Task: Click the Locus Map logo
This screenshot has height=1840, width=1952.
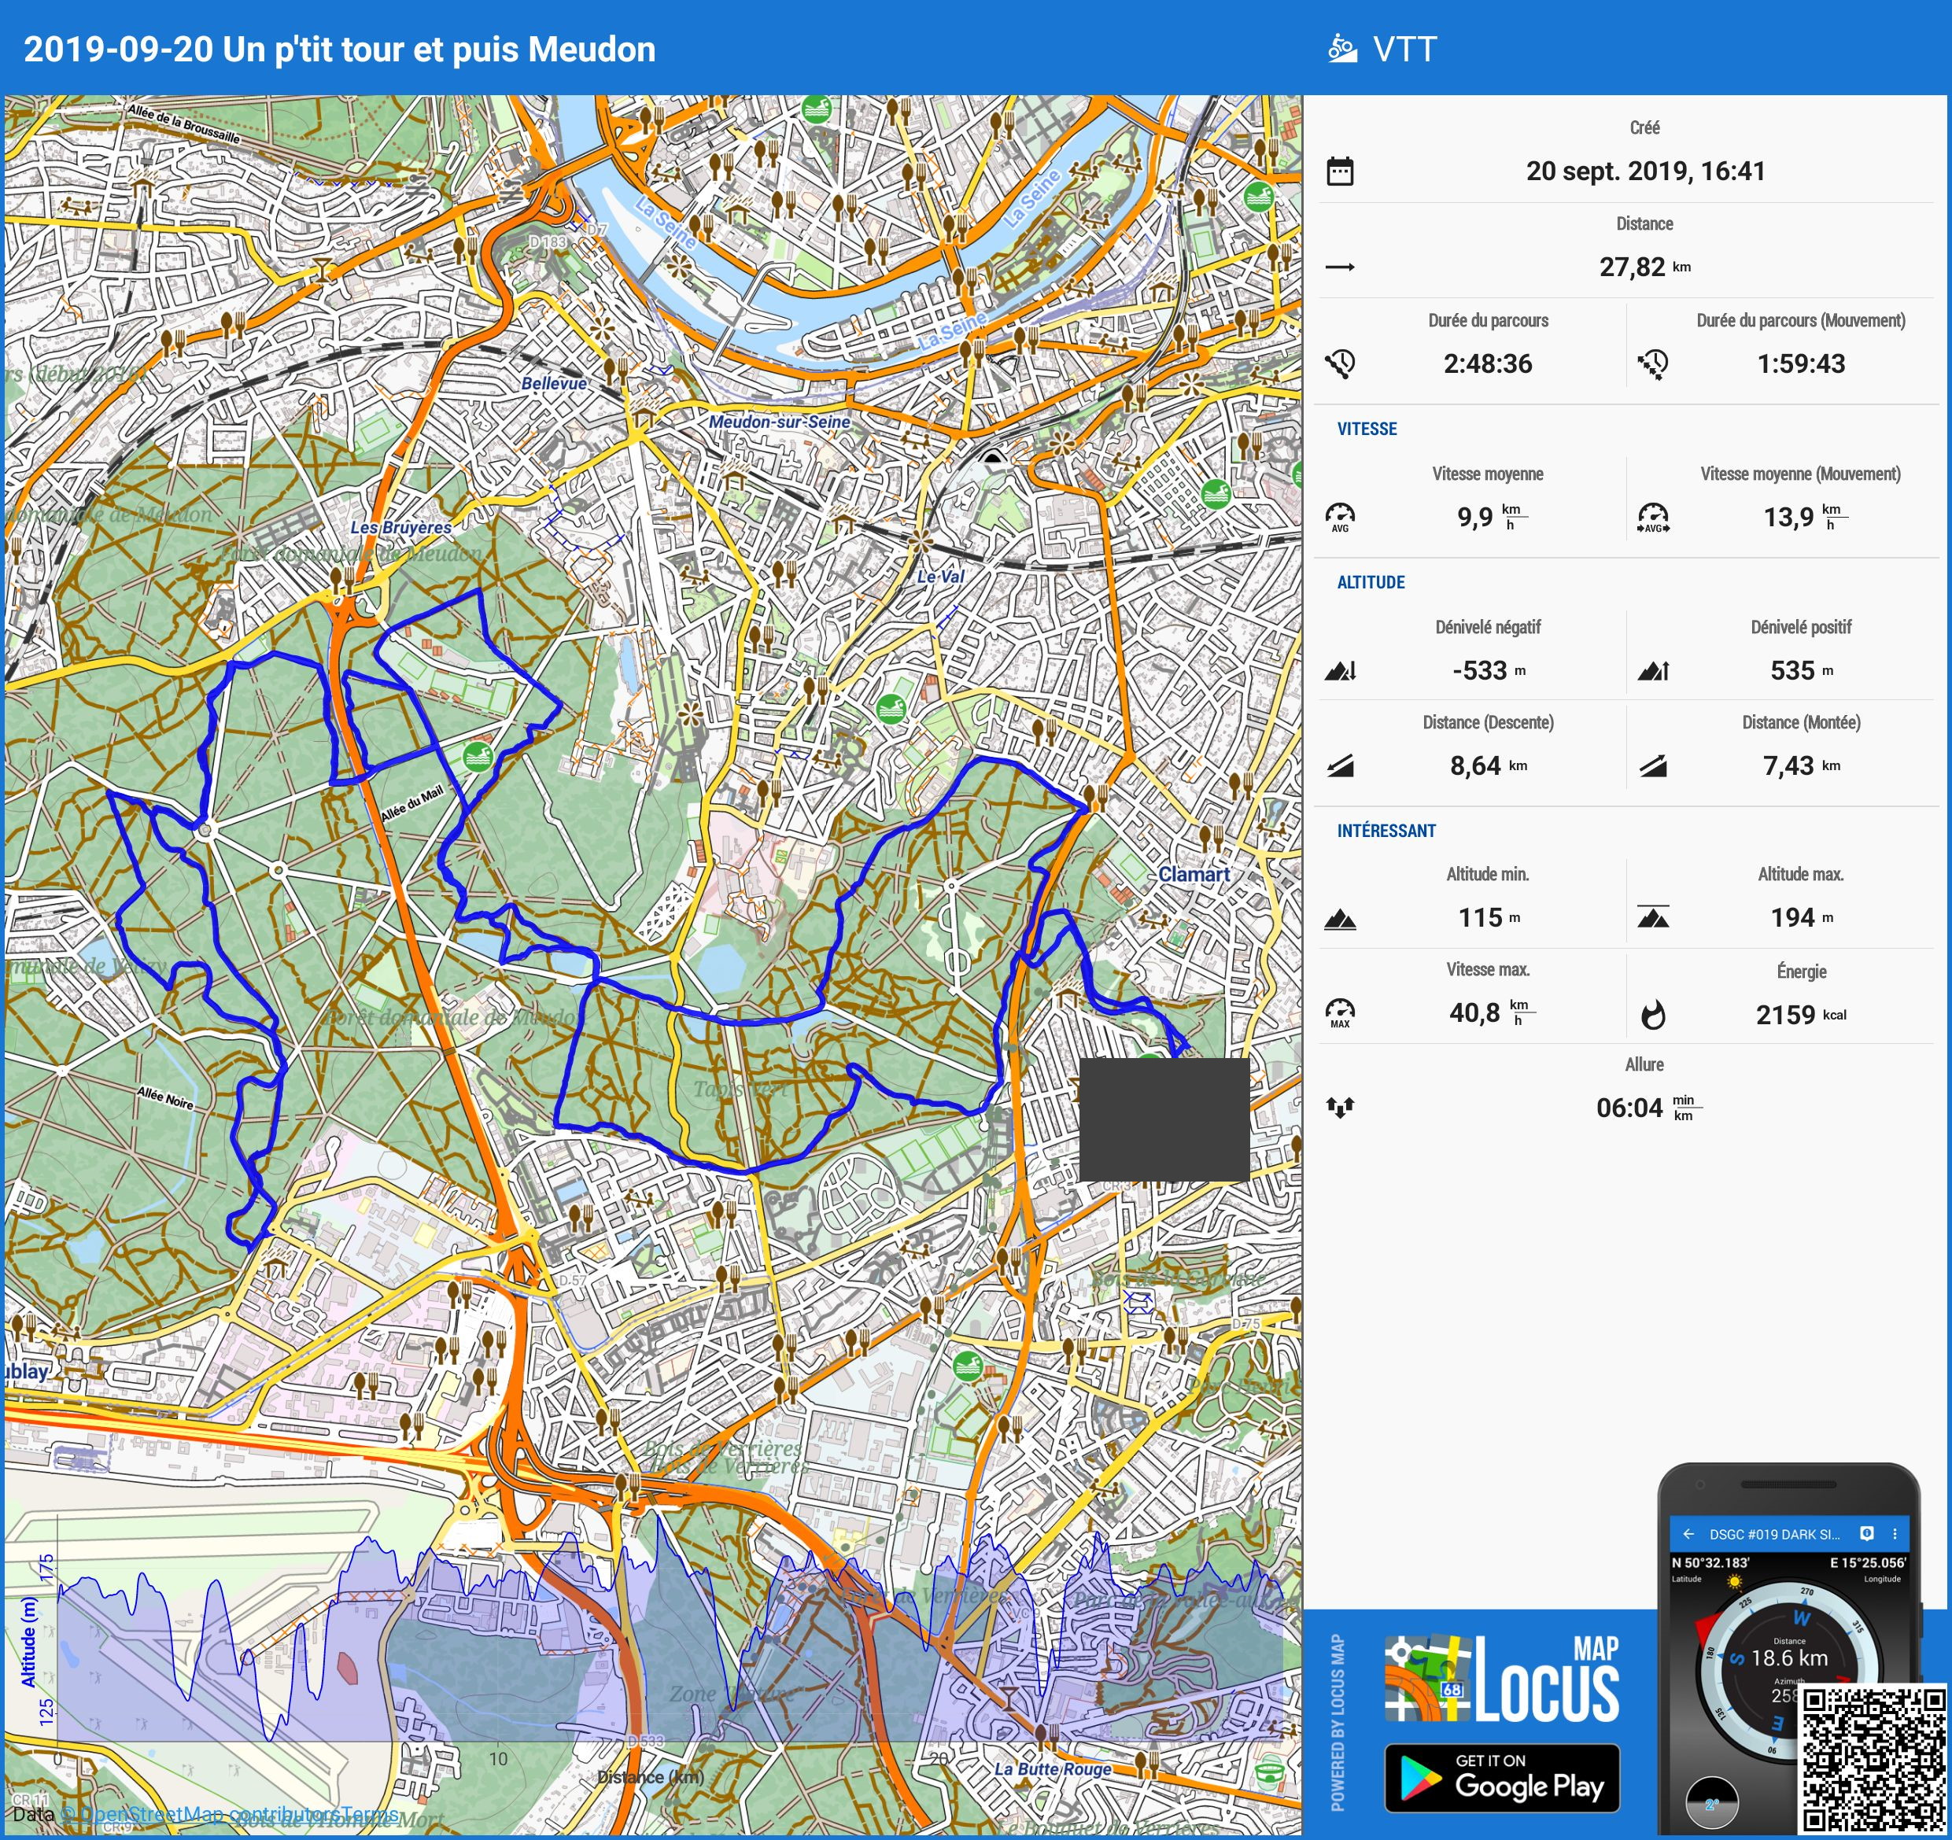Action: pyautogui.click(x=1501, y=1679)
